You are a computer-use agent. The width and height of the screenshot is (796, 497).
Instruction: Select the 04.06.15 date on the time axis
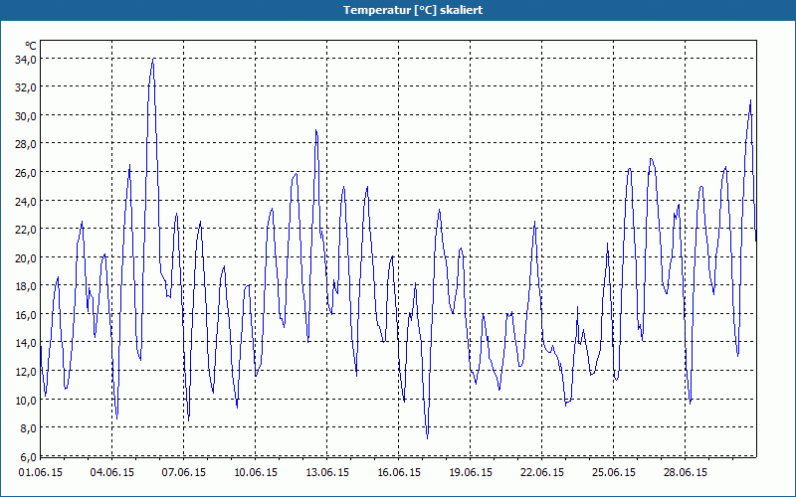pos(112,472)
